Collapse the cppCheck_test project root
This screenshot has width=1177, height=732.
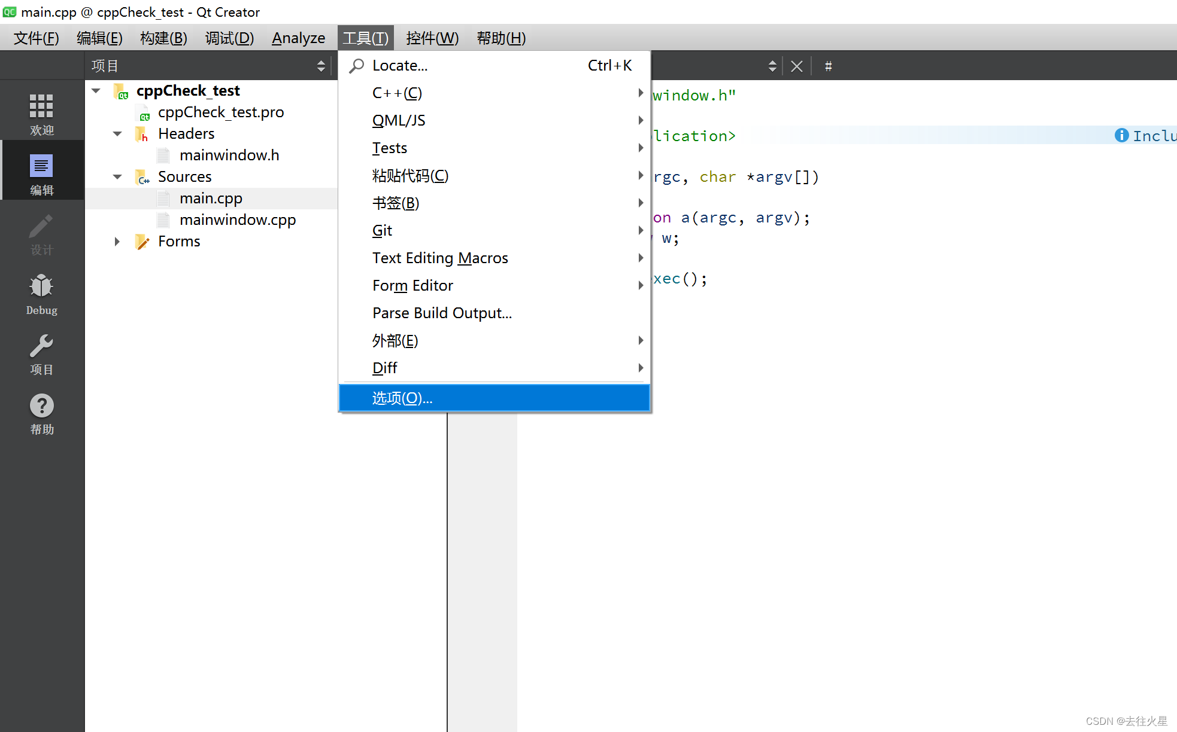[96, 90]
